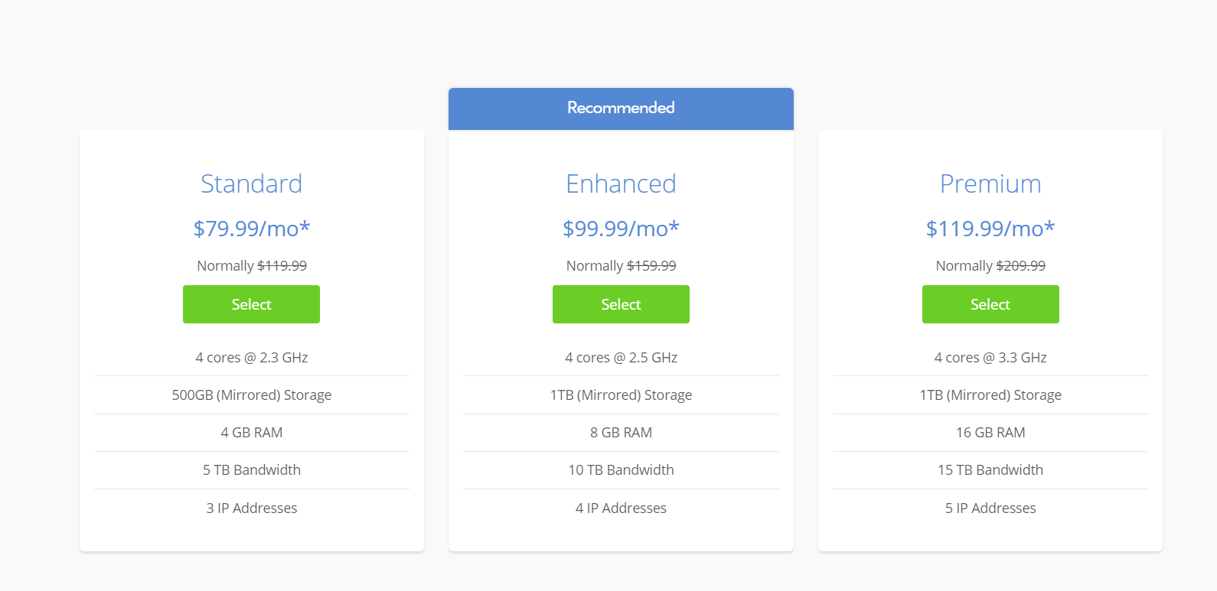
Task: Click the 16 GB RAM row
Action: coord(990,433)
